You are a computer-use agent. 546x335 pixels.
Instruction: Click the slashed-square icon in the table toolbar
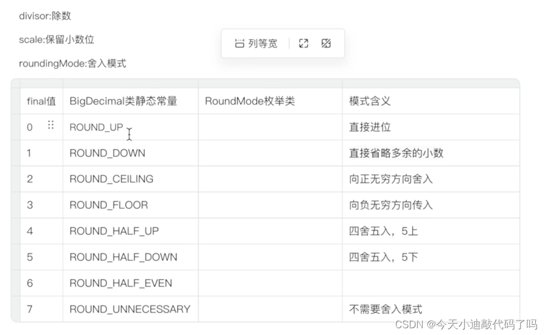326,42
